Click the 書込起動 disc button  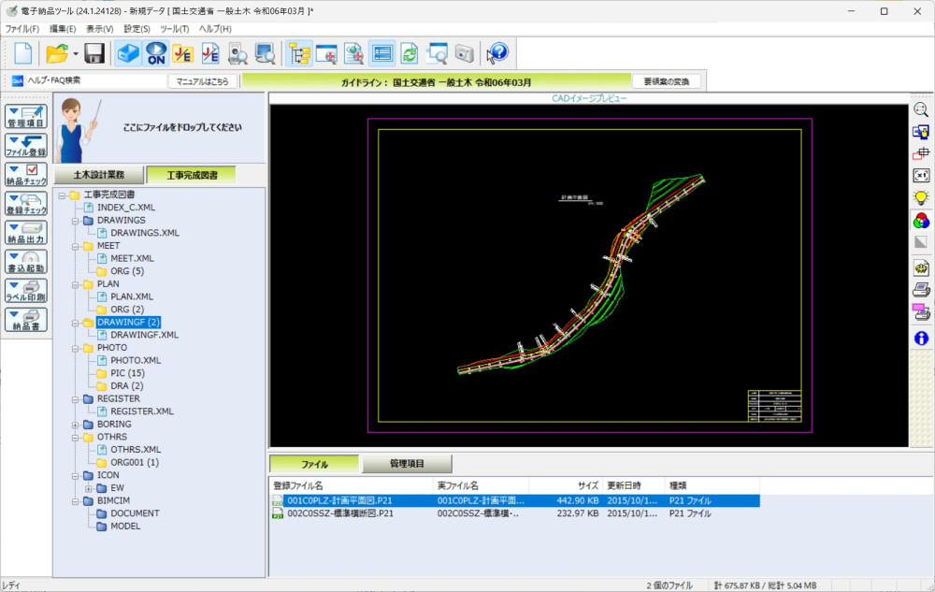pos(25,262)
